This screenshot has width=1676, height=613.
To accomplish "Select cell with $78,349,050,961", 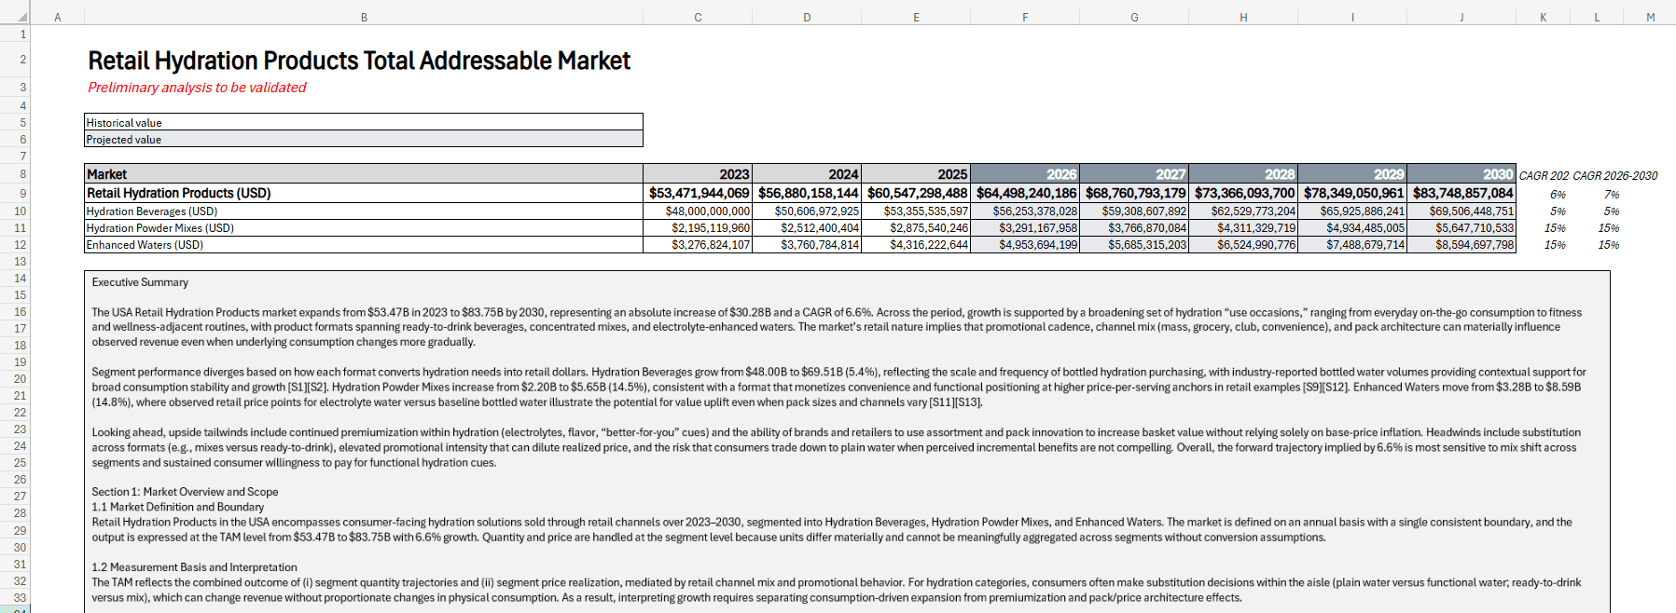I will point(1352,193).
